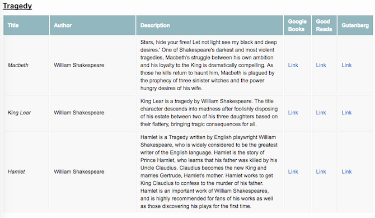
Task: Click the Google Books column header
Action: 297,25
